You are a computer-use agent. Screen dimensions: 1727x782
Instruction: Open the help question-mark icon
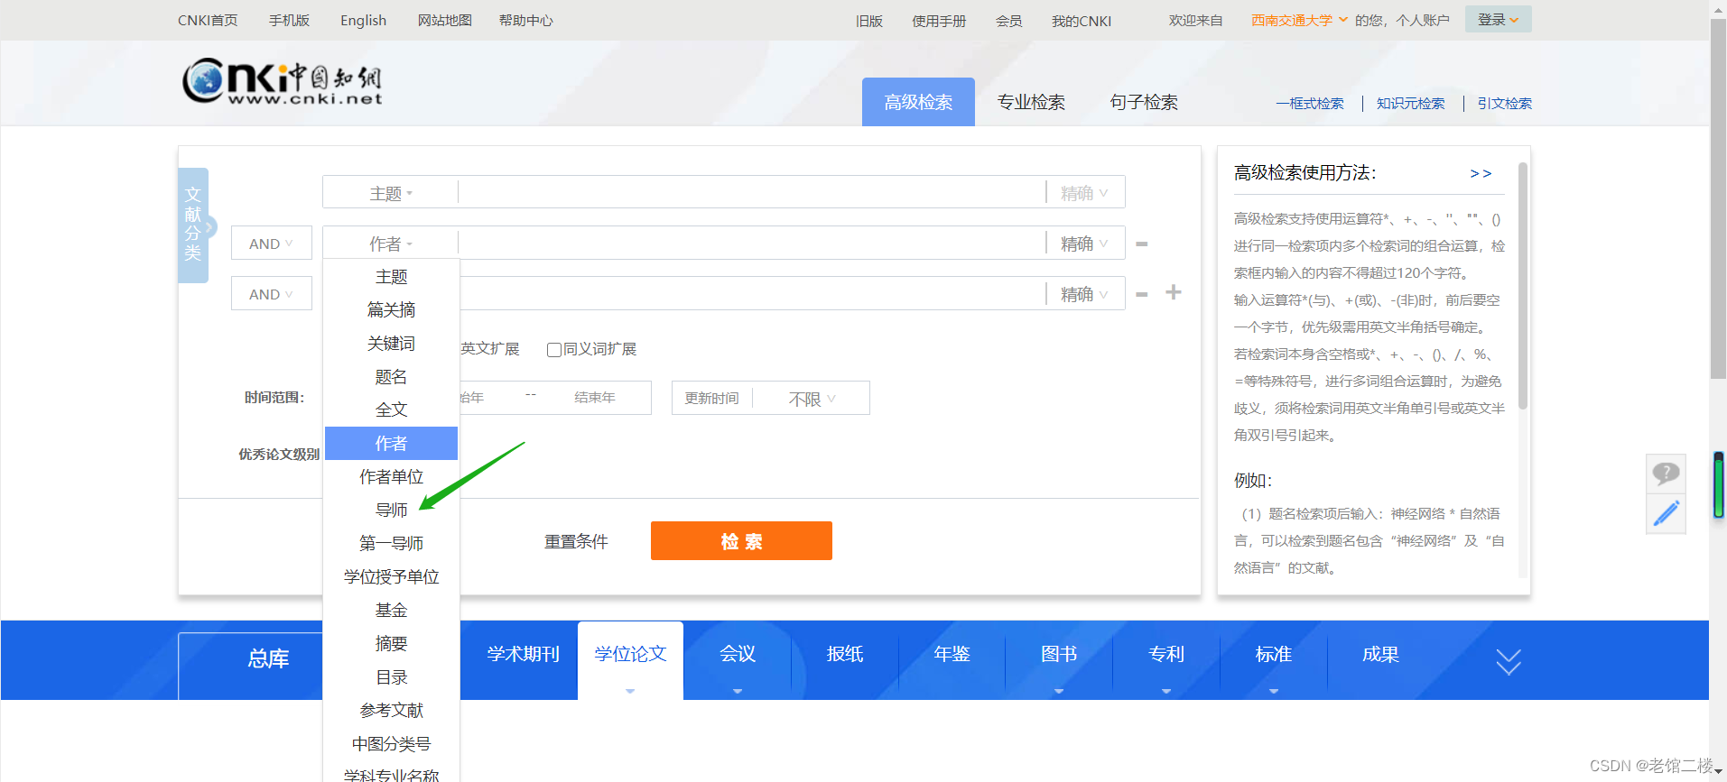(x=1666, y=473)
